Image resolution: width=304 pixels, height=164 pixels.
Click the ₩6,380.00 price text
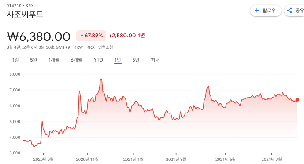pyautogui.click(x=39, y=36)
